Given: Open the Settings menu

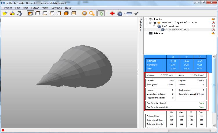Looking at the screenshot, I should (x=57, y=8).
